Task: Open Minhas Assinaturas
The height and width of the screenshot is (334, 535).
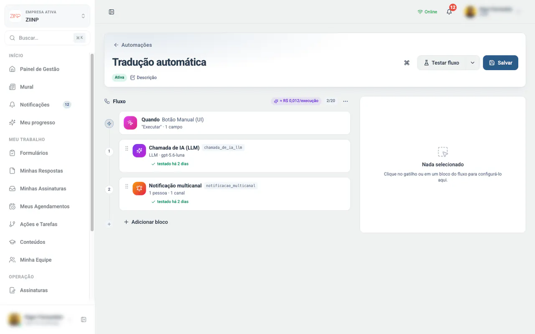Action: pos(47,189)
